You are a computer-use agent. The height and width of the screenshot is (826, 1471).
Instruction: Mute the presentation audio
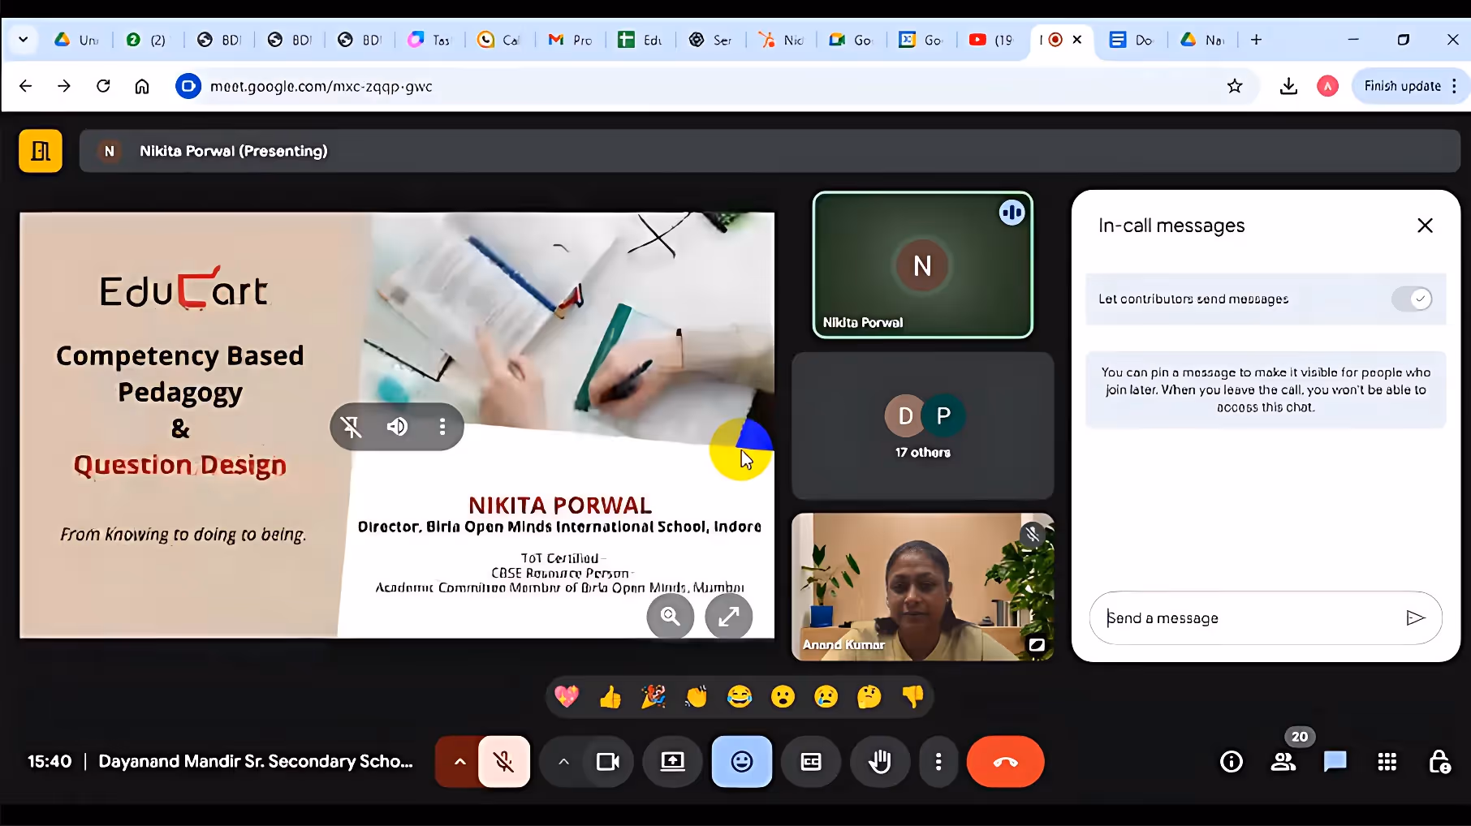[x=397, y=427]
